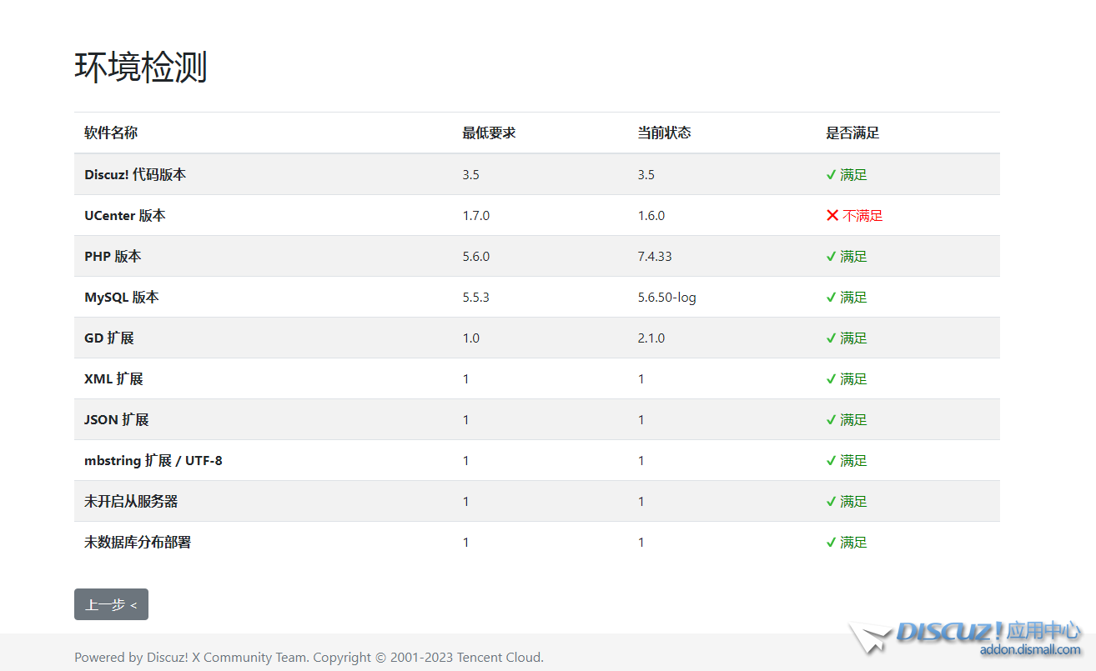
Task: Click the green checkmark in PHP 版本 row
Action: (831, 257)
